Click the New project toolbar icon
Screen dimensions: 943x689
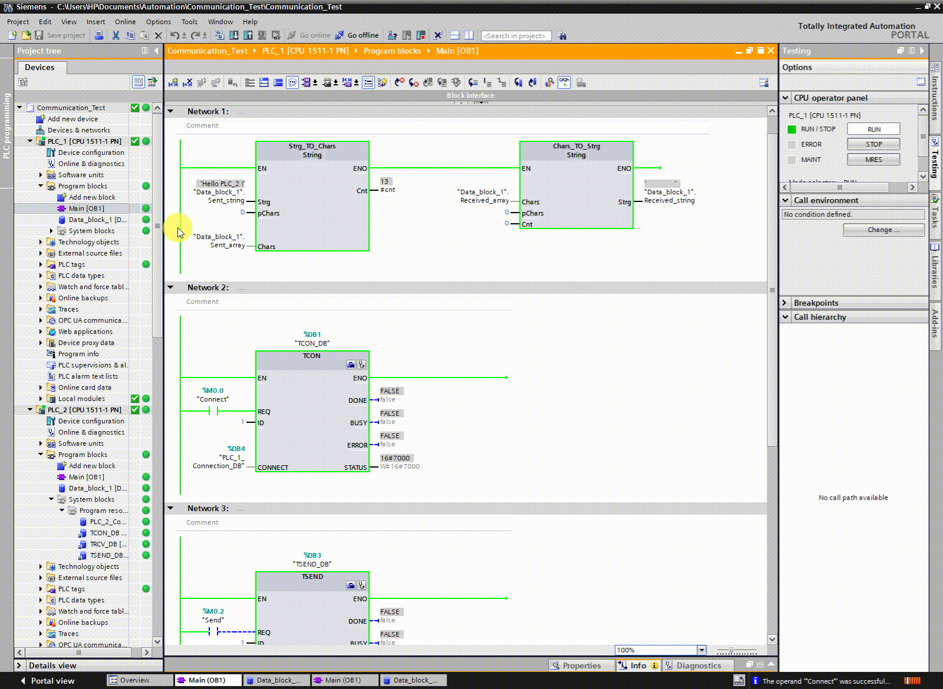coord(12,35)
